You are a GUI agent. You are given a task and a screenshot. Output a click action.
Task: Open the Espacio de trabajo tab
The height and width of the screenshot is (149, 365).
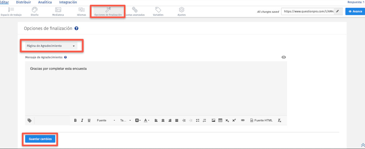pos(11,12)
